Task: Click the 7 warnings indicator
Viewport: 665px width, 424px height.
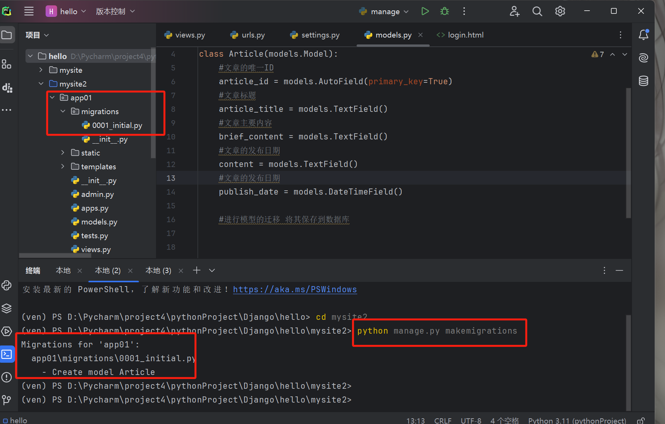Action: pos(598,54)
